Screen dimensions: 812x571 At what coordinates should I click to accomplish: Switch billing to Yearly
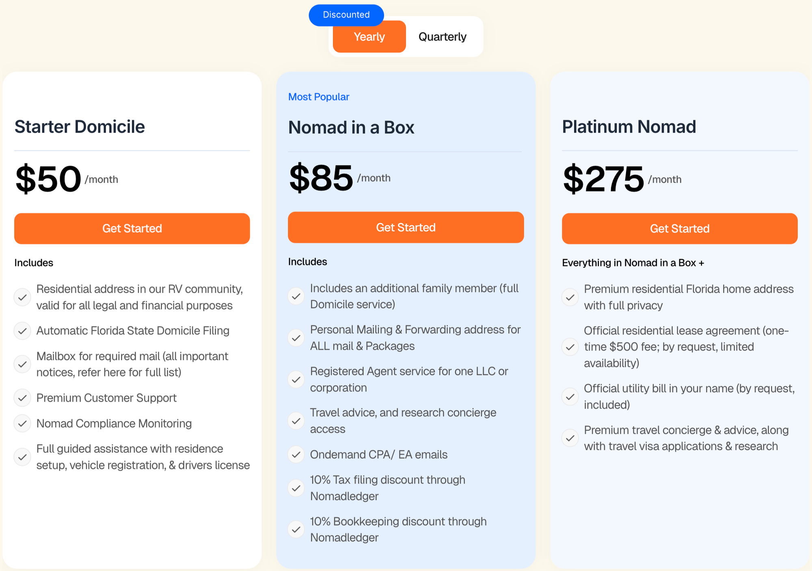(369, 37)
